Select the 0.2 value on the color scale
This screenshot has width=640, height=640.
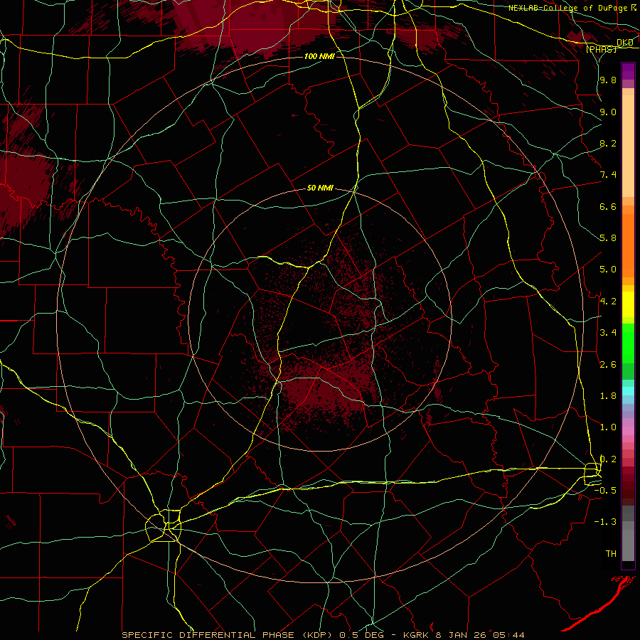608,459
